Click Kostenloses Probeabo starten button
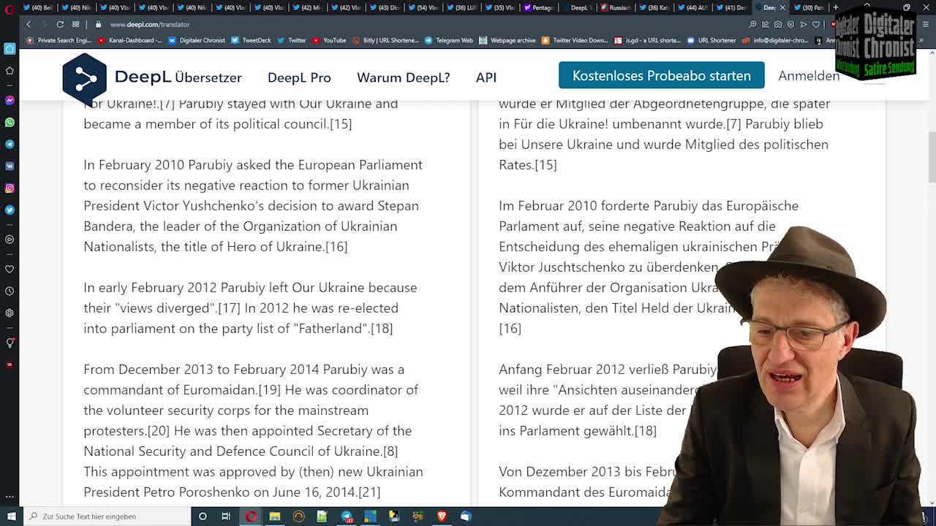Viewport: 936px width, 526px height. [x=662, y=75]
